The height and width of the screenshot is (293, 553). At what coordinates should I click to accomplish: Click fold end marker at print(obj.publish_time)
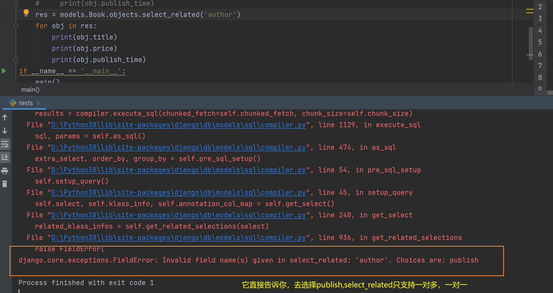tap(16, 59)
